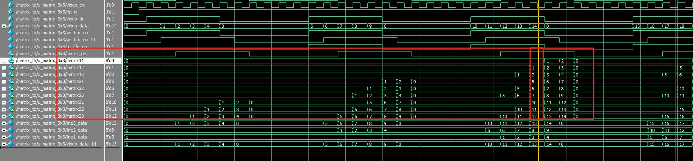Click the video_data bus icon

11,26
